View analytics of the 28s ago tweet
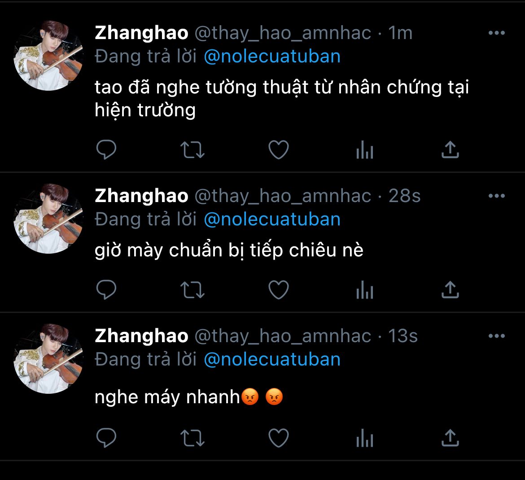525x480 pixels. coord(365,290)
